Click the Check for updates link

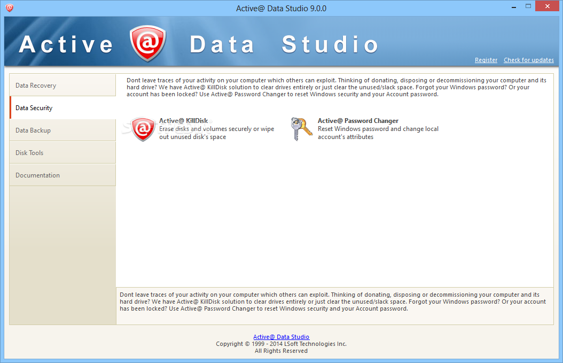(528, 60)
